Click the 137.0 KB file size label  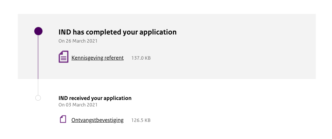(141, 58)
